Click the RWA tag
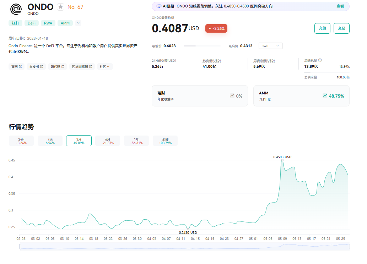 click(48, 23)
